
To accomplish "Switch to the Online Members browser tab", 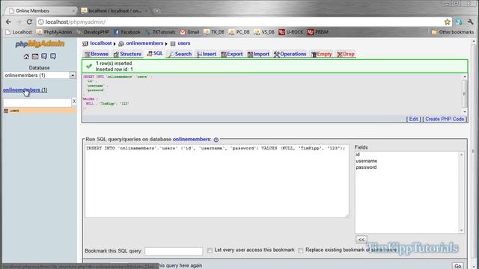I will (x=41, y=10).
